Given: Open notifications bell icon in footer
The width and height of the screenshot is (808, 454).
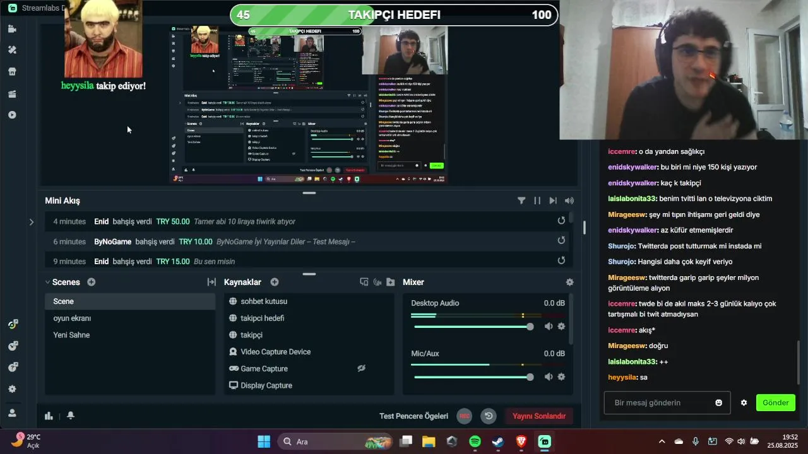Looking at the screenshot, I should [x=71, y=416].
